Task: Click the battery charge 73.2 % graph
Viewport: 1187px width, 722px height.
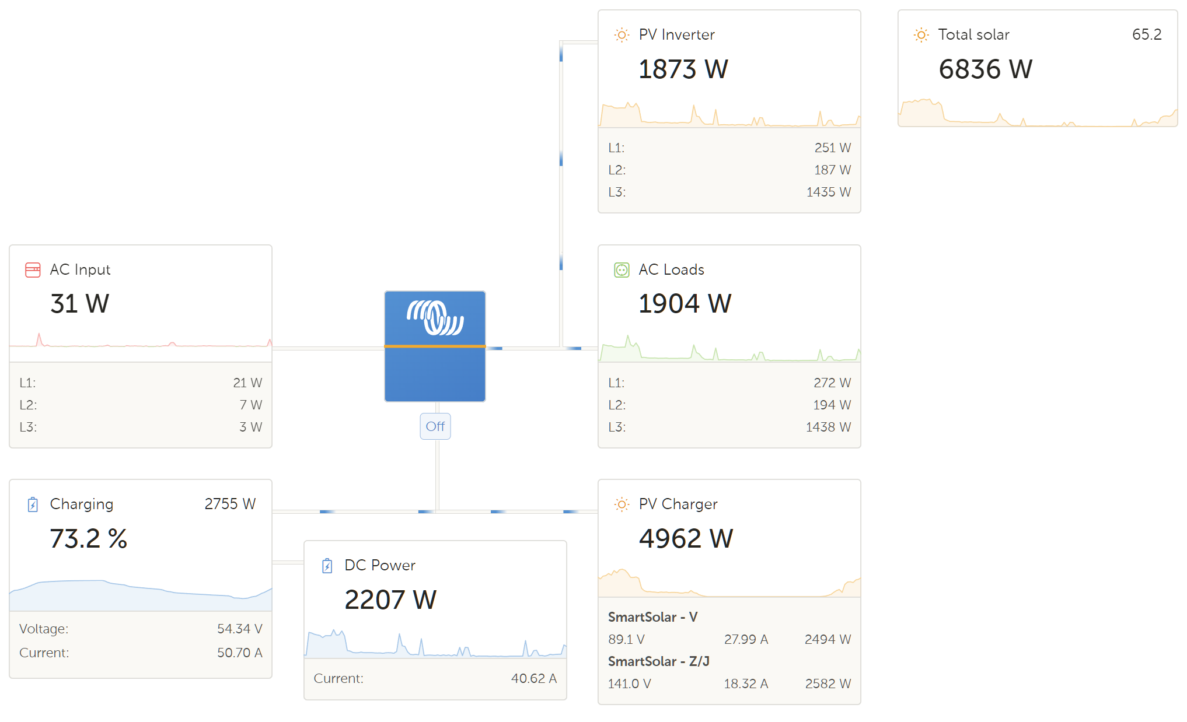Action: (x=140, y=595)
